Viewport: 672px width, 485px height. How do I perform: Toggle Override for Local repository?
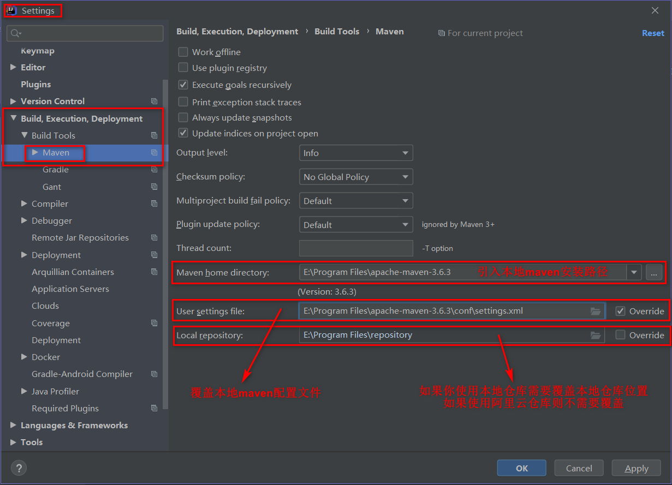tap(620, 335)
